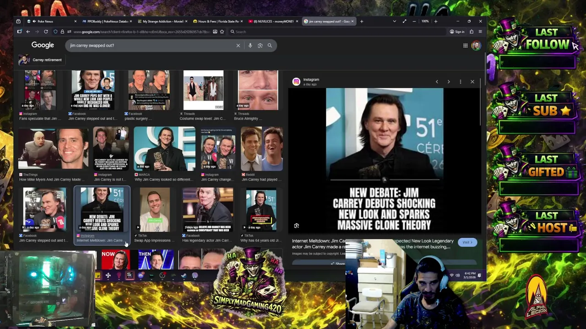The height and width of the screenshot is (329, 586).
Task: Open the notification bell in system tray
Action: (479, 276)
